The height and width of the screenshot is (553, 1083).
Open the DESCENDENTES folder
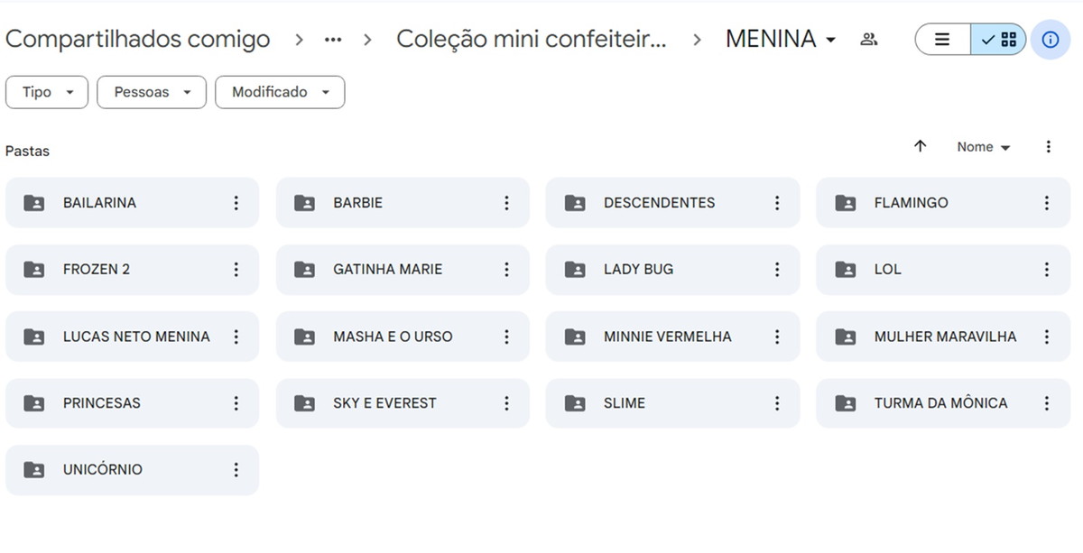tap(672, 203)
